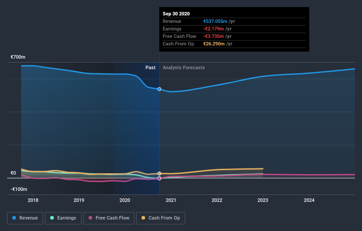Click the 2022 x-axis label
This screenshot has height=231, width=362.
(217, 200)
